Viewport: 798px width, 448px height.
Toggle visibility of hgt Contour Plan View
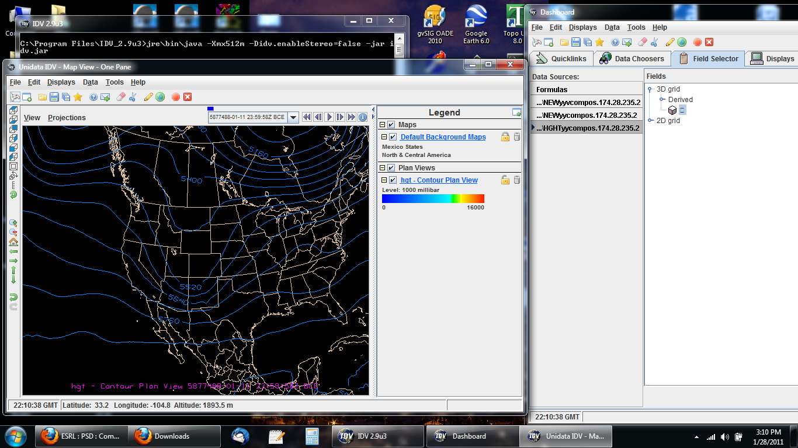(x=393, y=180)
